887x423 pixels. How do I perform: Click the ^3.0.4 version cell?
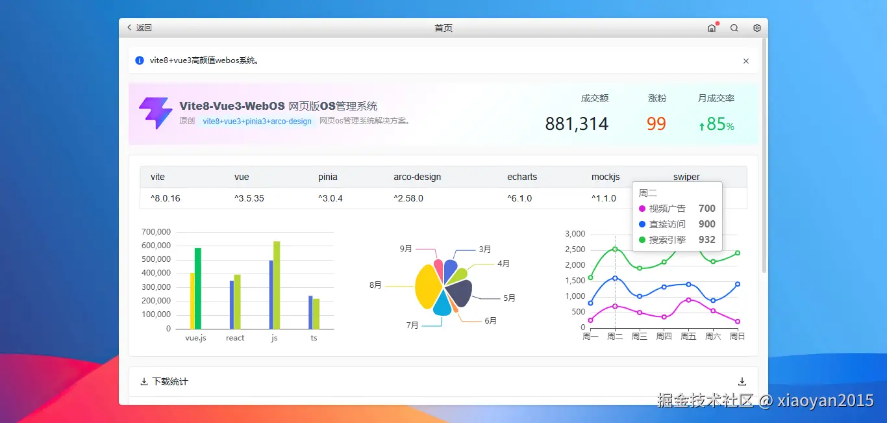331,198
